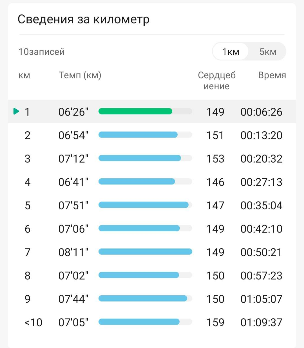This screenshot has width=304, height=348.
Task: Select kilometer 5 pace 07'51"
Action: (x=73, y=205)
